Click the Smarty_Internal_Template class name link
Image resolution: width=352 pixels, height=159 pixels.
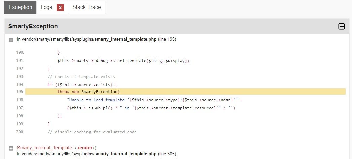(44, 148)
